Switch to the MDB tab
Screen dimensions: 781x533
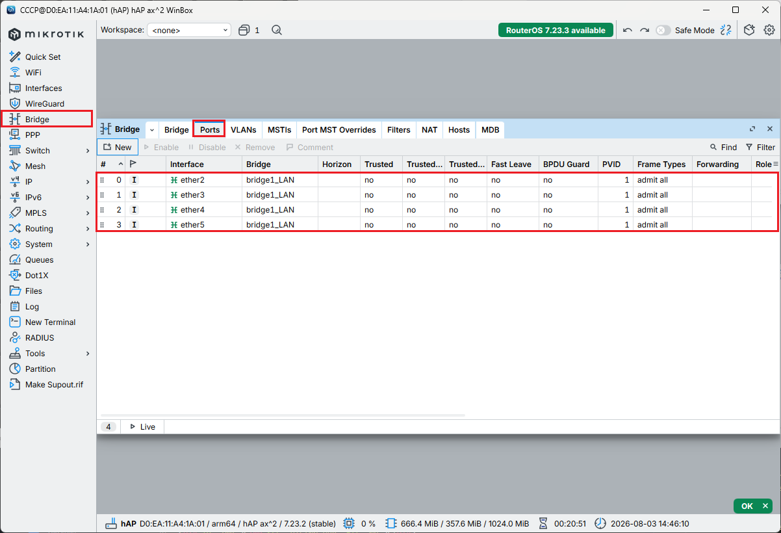point(491,130)
